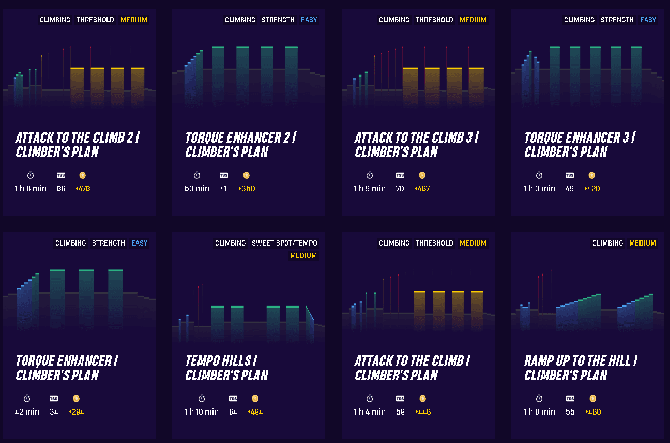Open Ramp Up to the Hill workout title
This screenshot has width=670, height=443.
[581, 368]
